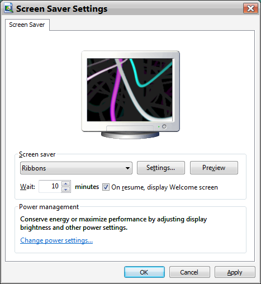
Task: Click the Screen Saver Settings title bar icon
Action: [8, 8]
